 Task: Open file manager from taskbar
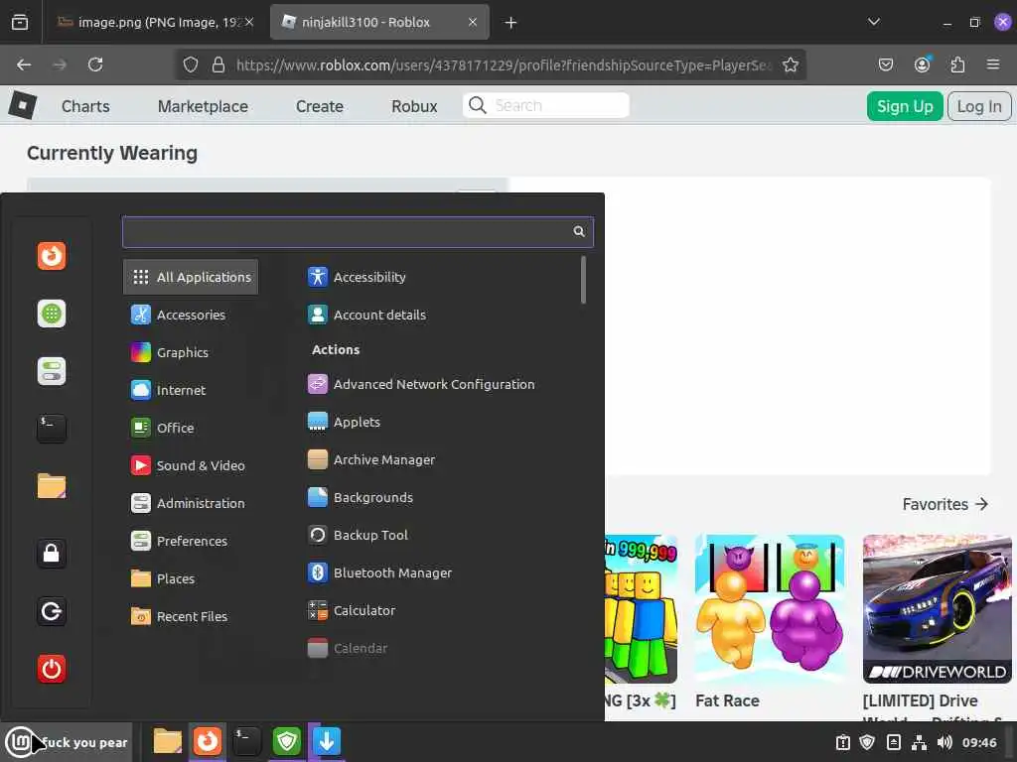[x=167, y=741]
